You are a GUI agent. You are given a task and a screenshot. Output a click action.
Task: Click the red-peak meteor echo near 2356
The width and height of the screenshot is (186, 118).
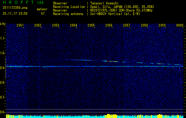click(x=110, y=61)
